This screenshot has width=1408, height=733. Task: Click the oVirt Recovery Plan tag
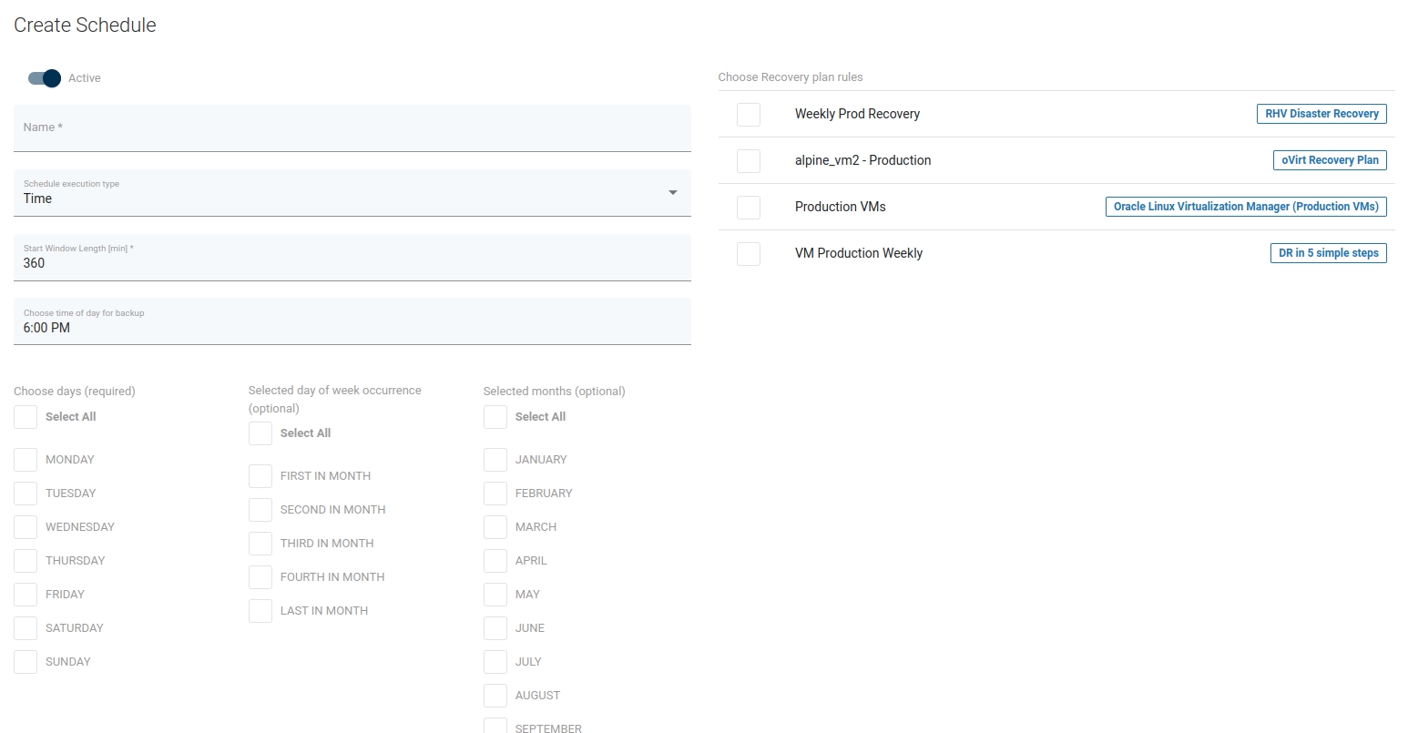tap(1329, 160)
